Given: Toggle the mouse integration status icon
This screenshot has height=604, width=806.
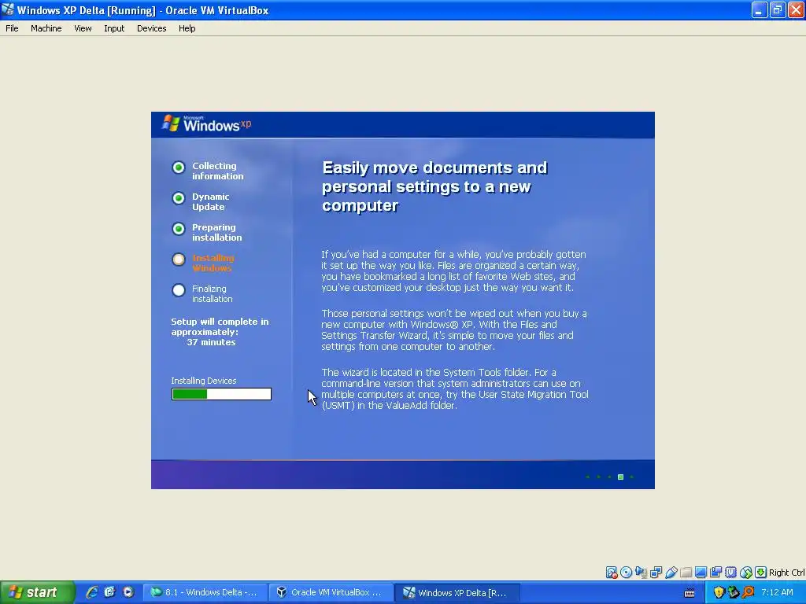Looking at the screenshot, I should click(746, 573).
